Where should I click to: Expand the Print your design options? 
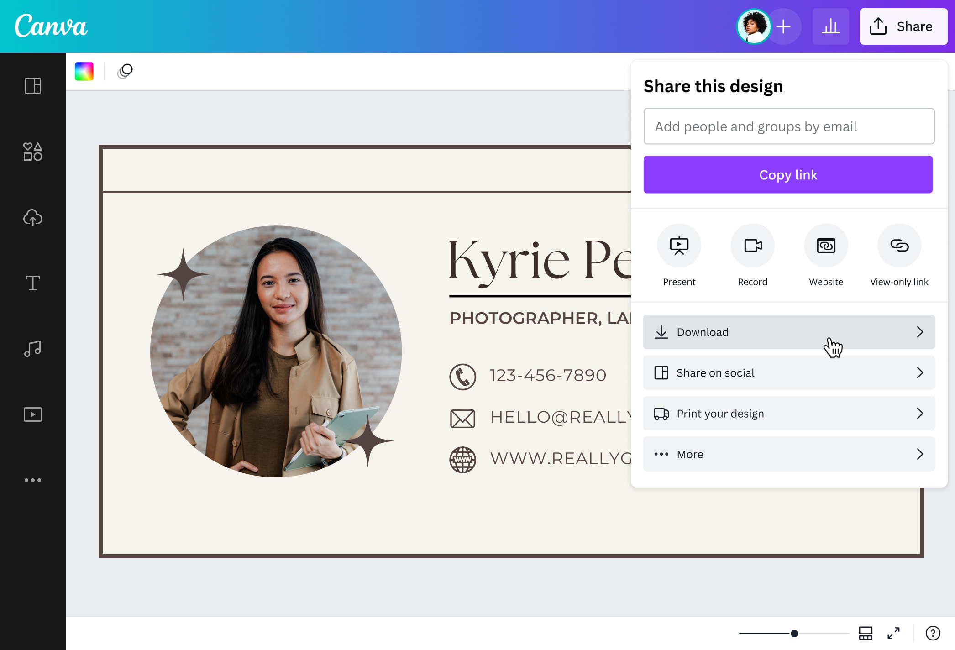[788, 413]
